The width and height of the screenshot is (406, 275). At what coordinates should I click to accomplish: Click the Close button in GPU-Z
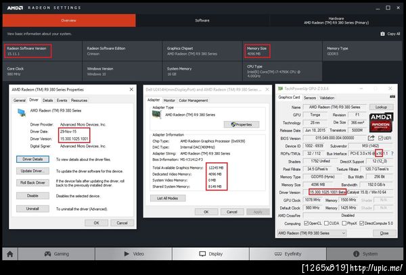tap(384, 233)
